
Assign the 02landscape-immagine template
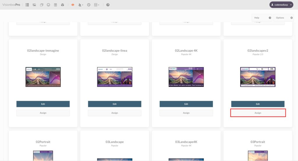(43, 113)
